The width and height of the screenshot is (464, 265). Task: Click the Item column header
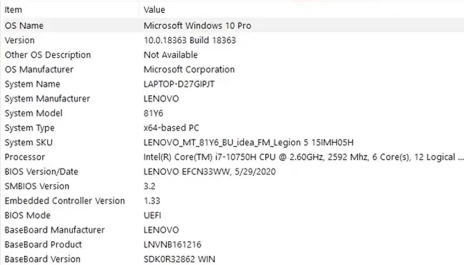pos(71,10)
